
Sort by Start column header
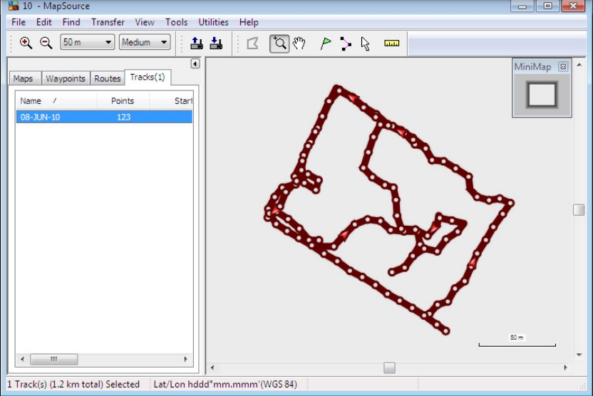[x=171, y=101]
